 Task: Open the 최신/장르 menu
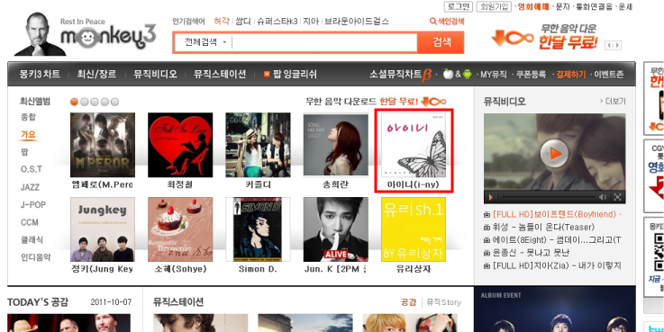96,75
